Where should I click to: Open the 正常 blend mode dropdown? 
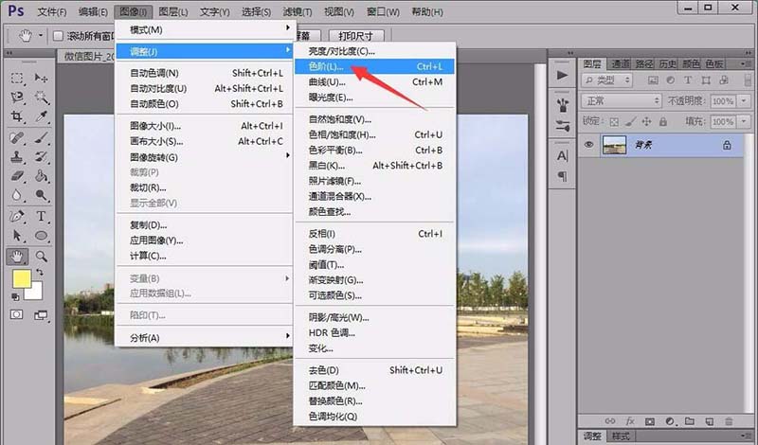(x=623, y=100)
